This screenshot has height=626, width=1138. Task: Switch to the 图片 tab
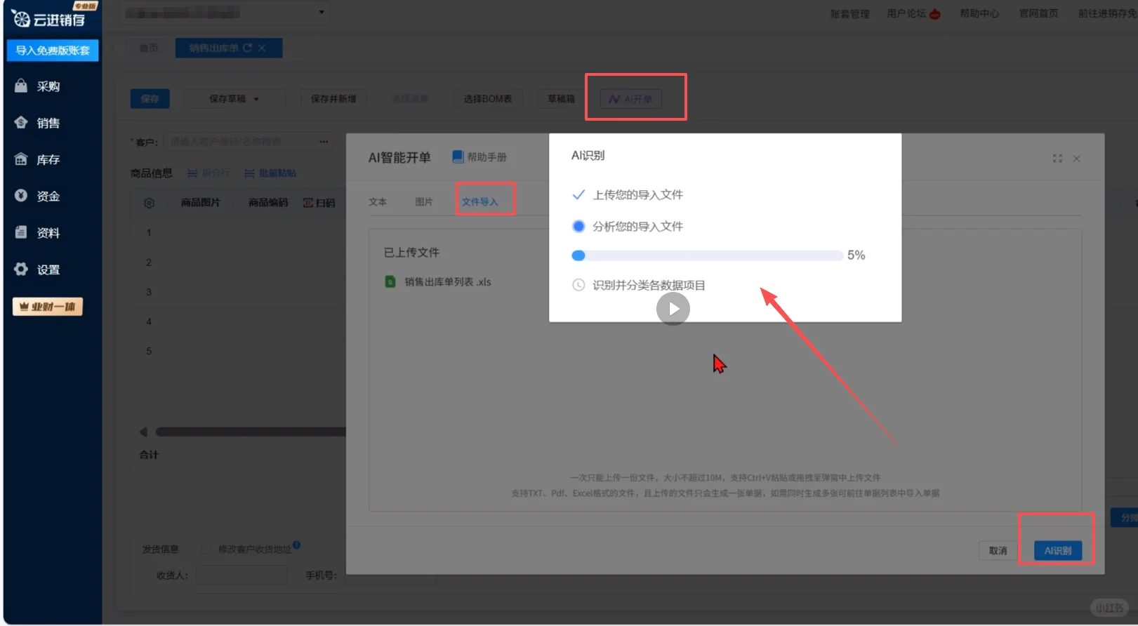(424, 201)
